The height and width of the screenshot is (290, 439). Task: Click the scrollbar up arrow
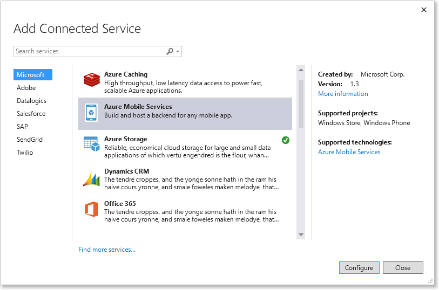coord(301,70)
